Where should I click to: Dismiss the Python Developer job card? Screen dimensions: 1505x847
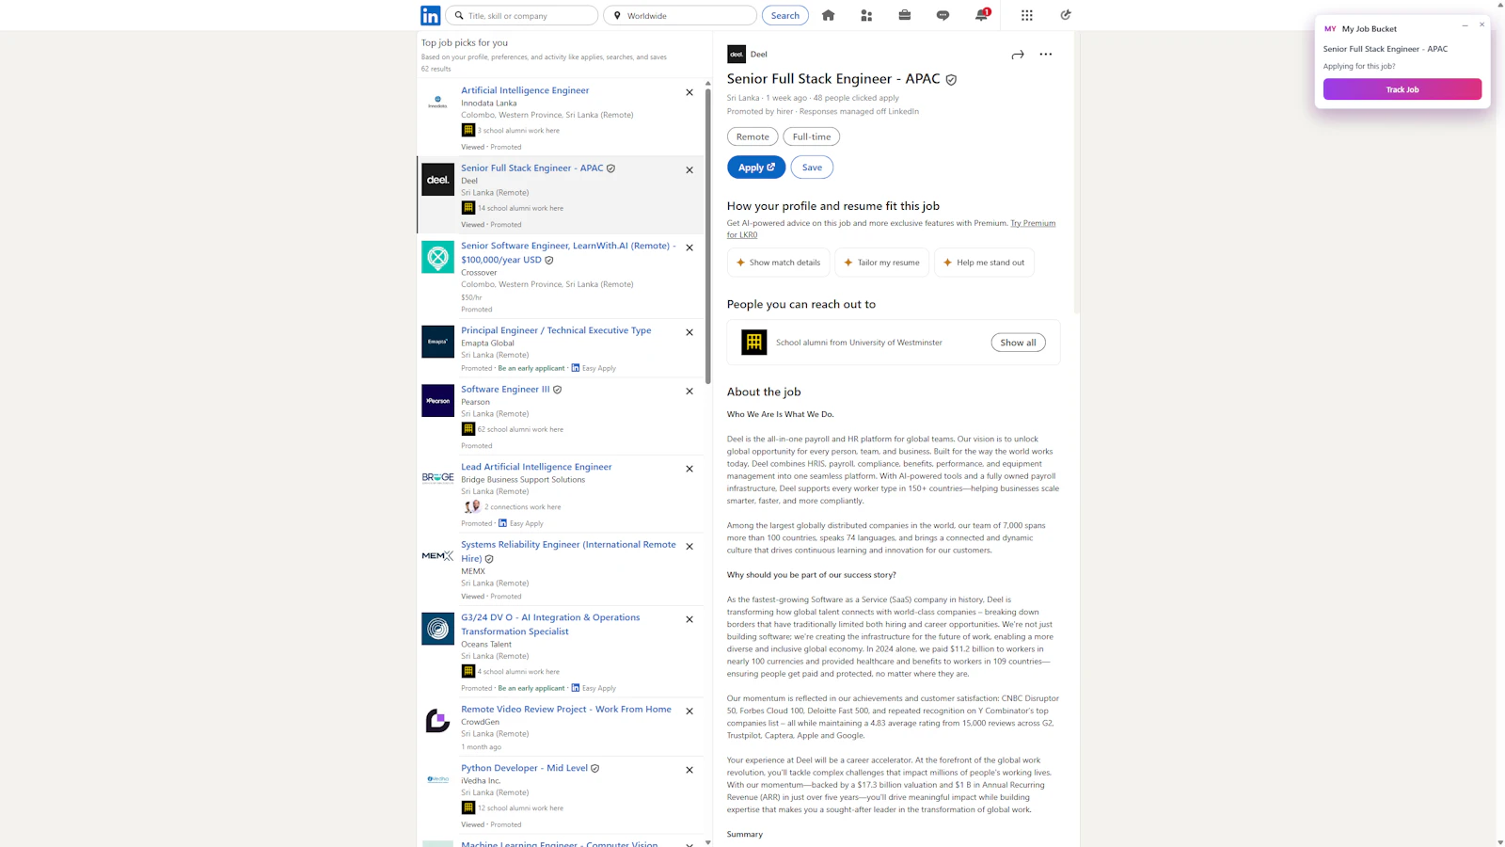(x=689, y=770)
